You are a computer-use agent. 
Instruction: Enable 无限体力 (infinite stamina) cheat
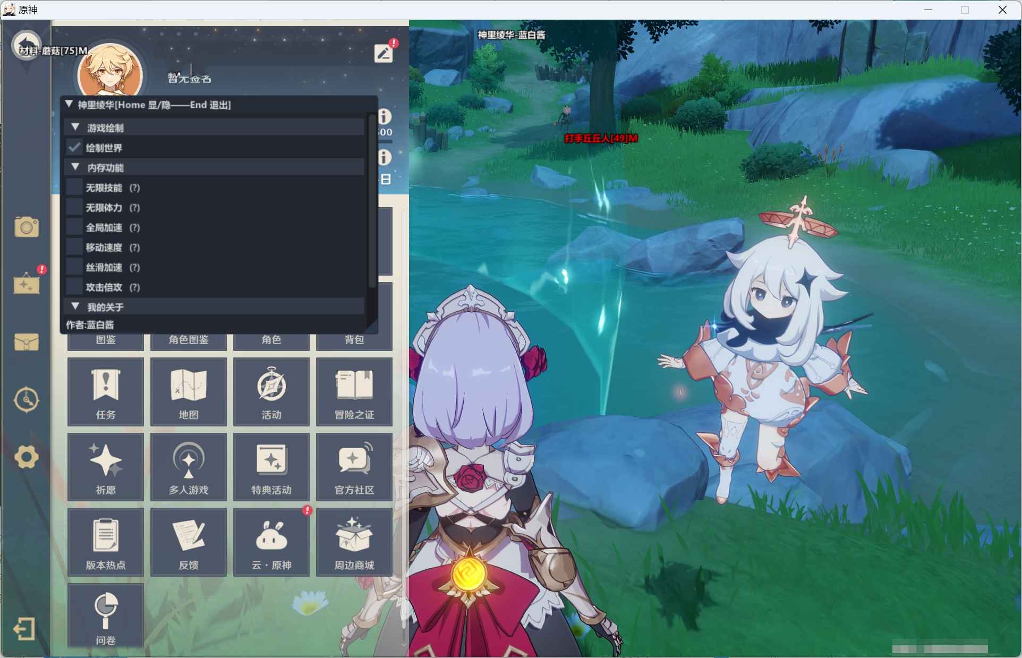pos(73,207)
